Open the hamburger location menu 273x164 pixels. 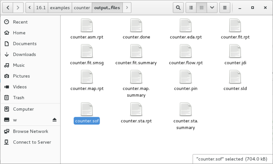225,7
